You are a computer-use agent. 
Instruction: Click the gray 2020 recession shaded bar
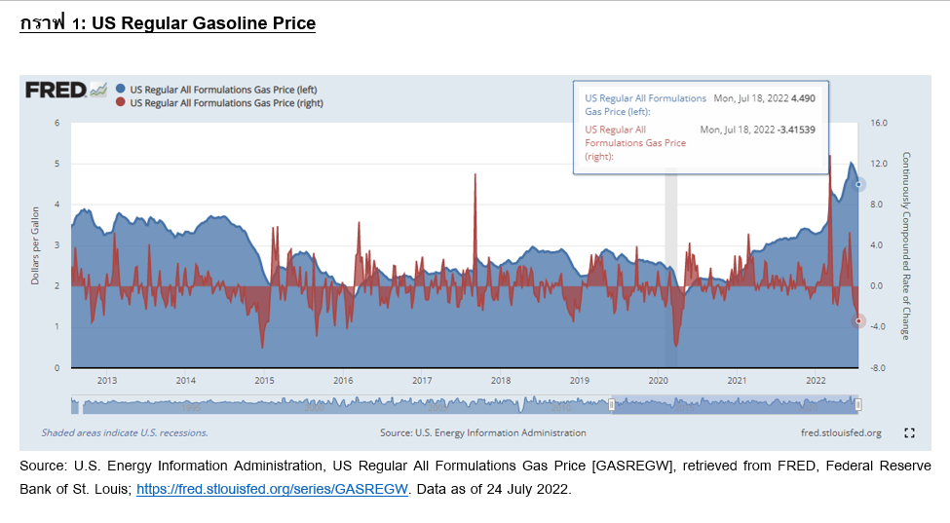pyautogui.click(x=671, y=266)
